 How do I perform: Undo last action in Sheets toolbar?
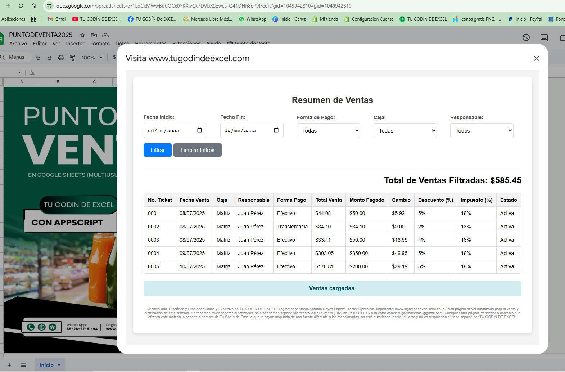[38, 58]
